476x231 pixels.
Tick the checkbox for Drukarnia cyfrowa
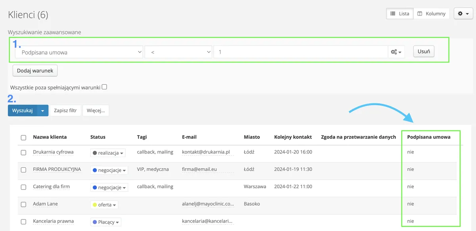click(x=23, y=152)
